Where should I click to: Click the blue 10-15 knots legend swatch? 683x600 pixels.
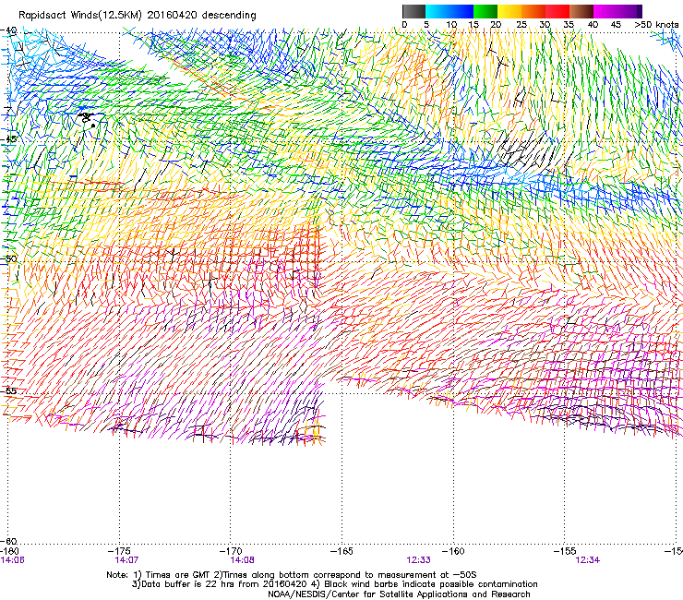461,11
